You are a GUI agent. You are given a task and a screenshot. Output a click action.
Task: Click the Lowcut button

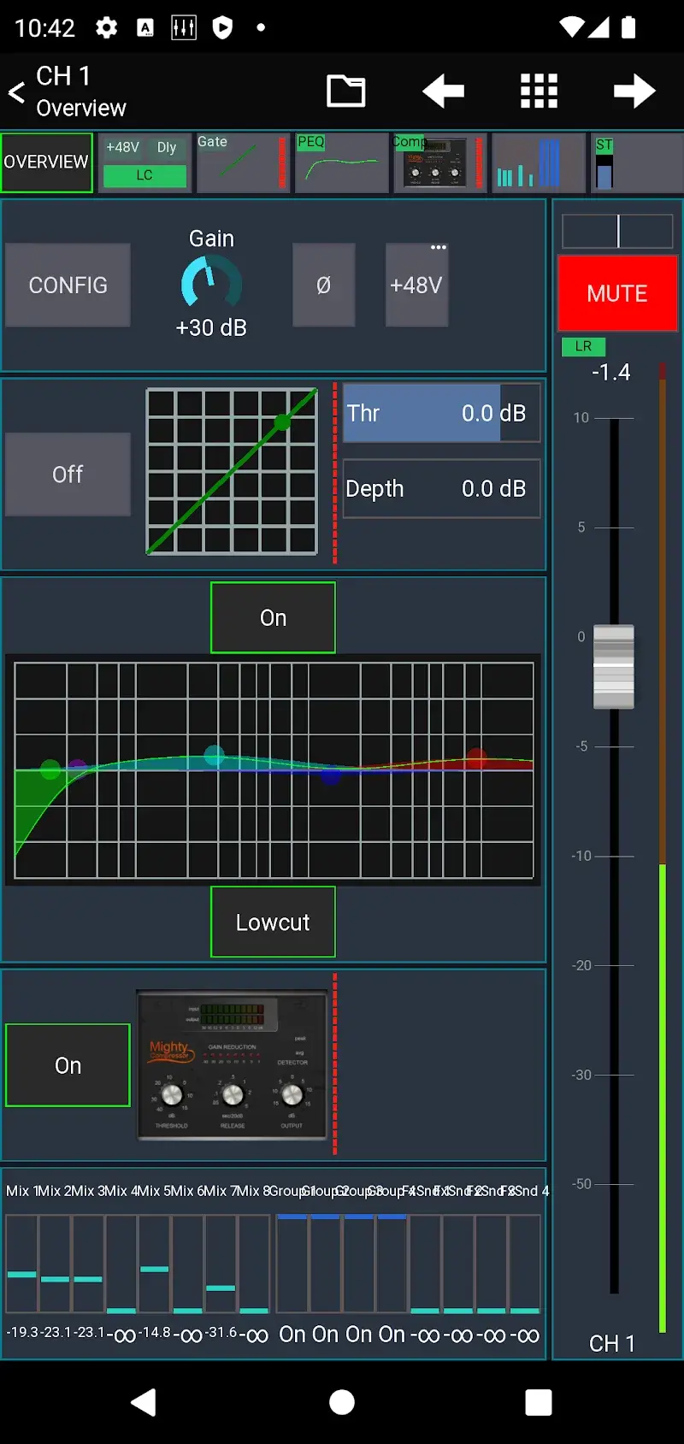click(273, 922)
